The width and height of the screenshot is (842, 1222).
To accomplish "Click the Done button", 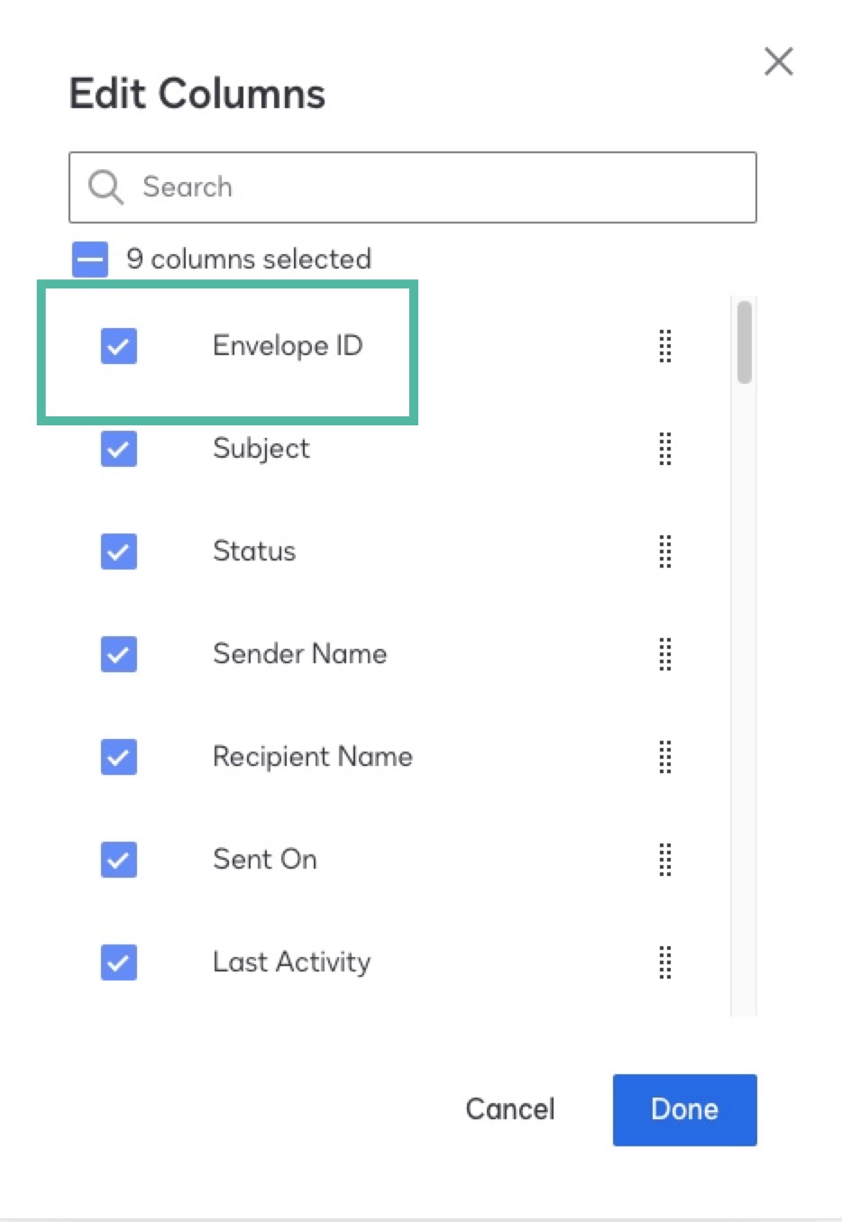I will [x=684, y=1109].
